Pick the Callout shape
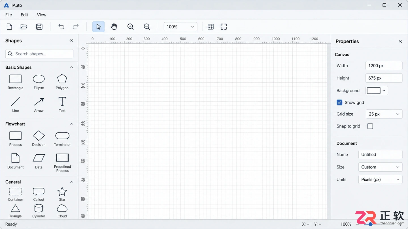 39,194
